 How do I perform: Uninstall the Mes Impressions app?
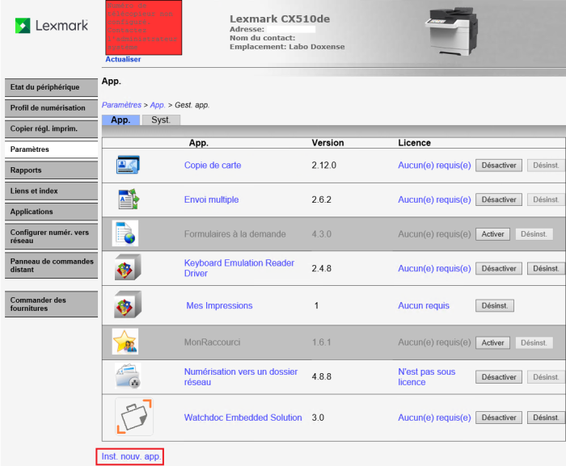click(495, 306)
